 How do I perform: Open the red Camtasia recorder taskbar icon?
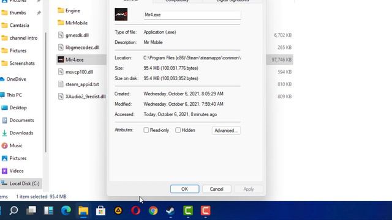206,211
